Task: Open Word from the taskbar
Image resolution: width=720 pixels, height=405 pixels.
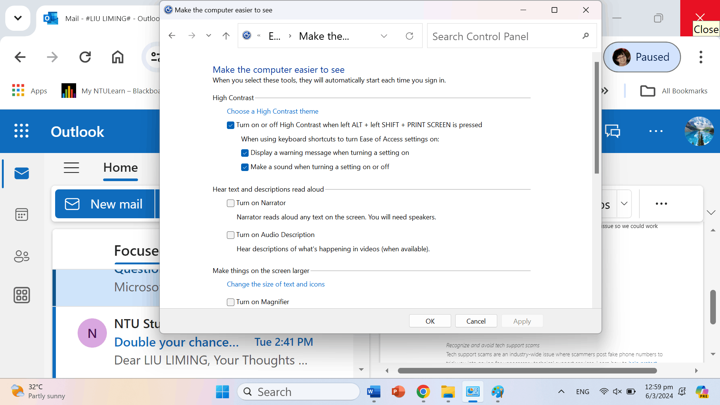Action: click(373, 392)
